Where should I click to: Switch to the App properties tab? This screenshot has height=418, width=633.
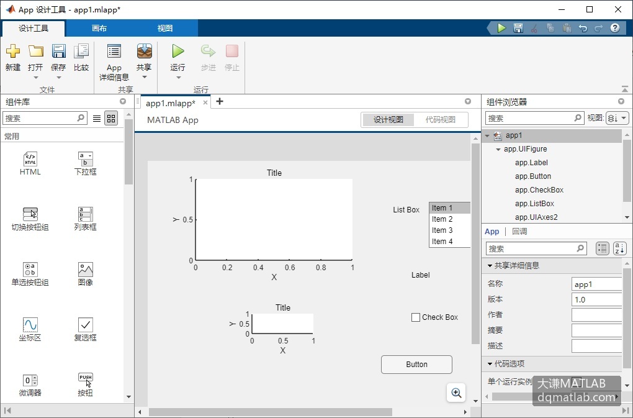tap(492, 232)
